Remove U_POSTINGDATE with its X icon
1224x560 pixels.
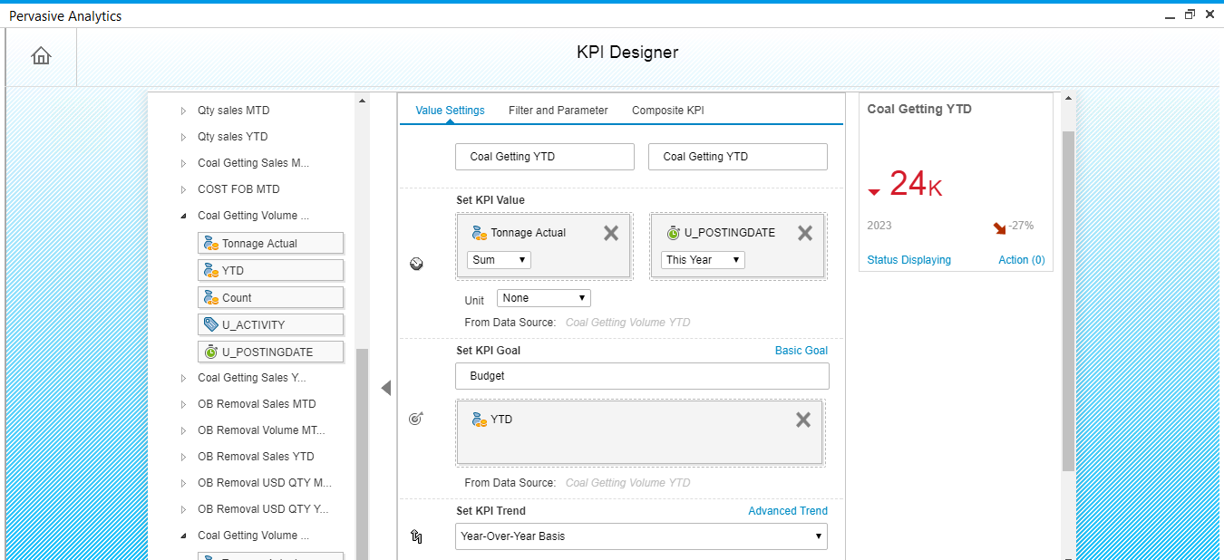(804, 233)
